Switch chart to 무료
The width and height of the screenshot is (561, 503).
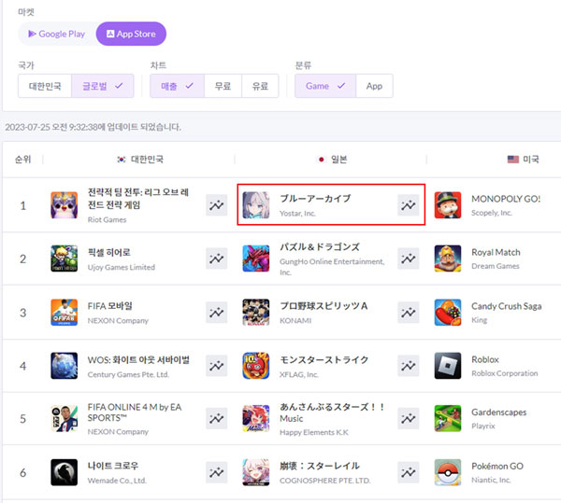(x=222, y=86)
